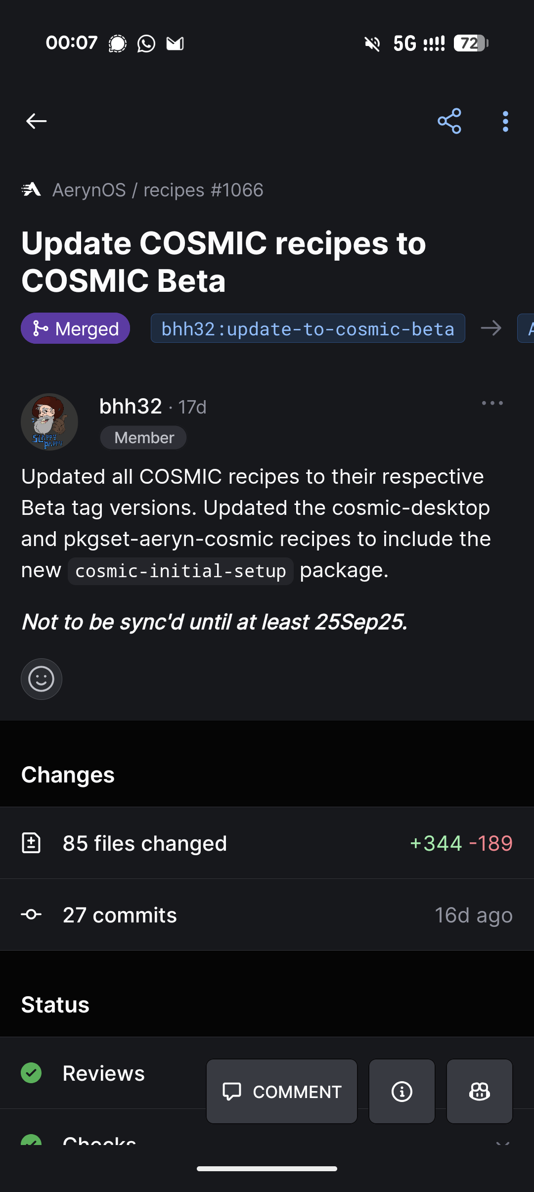Open the three-dot overflow menu
This screenshot has width=534, height=1192.
click(x=505, y=121)
